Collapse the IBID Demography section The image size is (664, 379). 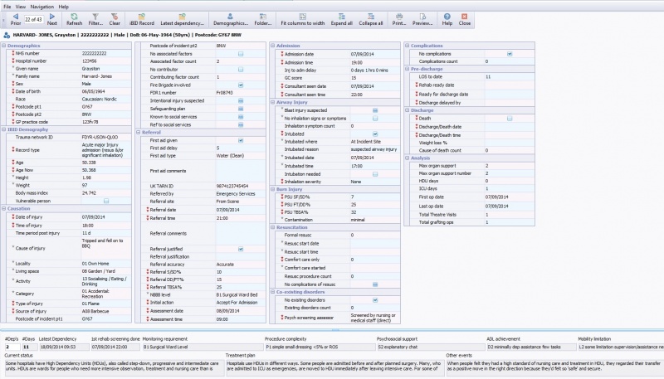pyautogui.click(x=4, y=129)
